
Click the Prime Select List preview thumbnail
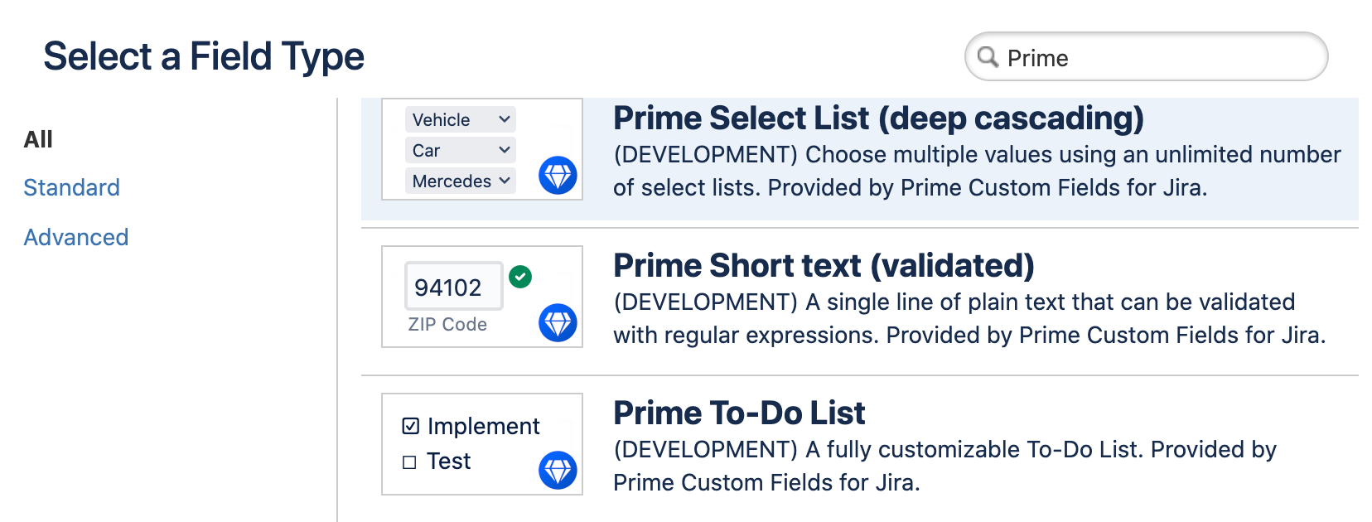click(x=481, y=149)
